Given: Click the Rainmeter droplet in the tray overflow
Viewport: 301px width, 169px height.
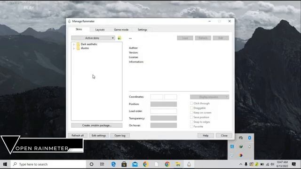Looking at the screenshot, I should coord(250,146).
